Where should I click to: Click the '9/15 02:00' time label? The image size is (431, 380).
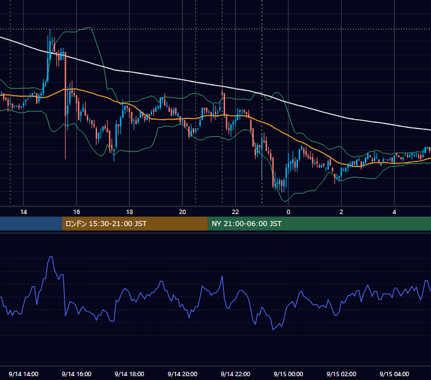click(x=341, y=374)
